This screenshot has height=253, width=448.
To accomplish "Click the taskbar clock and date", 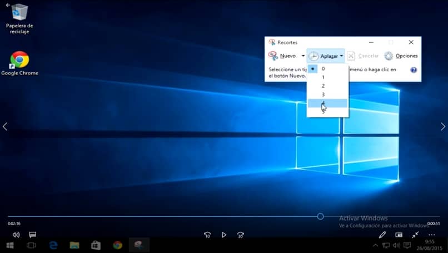I will pyautogui.click(x=429, y=245).
